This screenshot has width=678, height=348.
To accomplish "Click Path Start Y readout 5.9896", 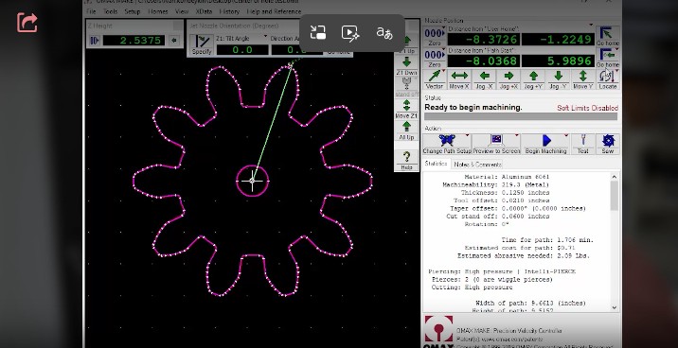I will coord(558,61).
